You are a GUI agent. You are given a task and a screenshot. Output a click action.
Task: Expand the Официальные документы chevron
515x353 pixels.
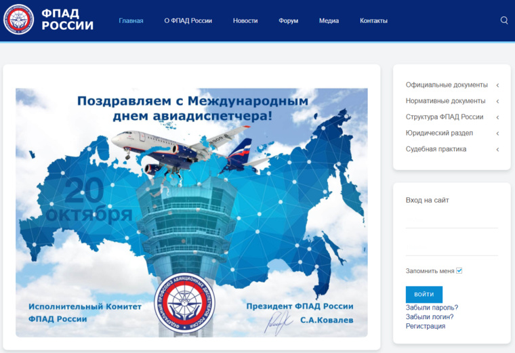[x=497, y=85]
